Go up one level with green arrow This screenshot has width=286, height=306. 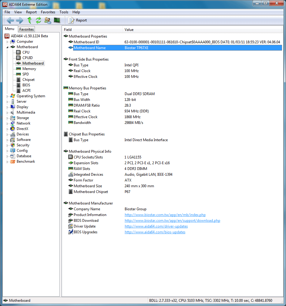(29, 20)
